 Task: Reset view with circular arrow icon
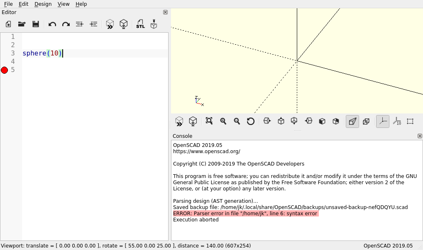point(251,121)
